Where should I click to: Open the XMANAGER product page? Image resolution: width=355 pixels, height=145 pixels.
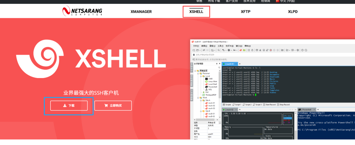point(141,11)
